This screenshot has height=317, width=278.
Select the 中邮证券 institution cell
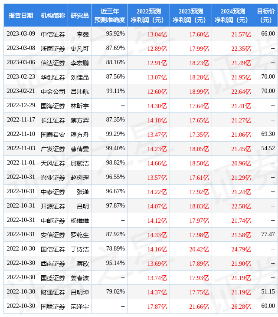coord(53,221)
